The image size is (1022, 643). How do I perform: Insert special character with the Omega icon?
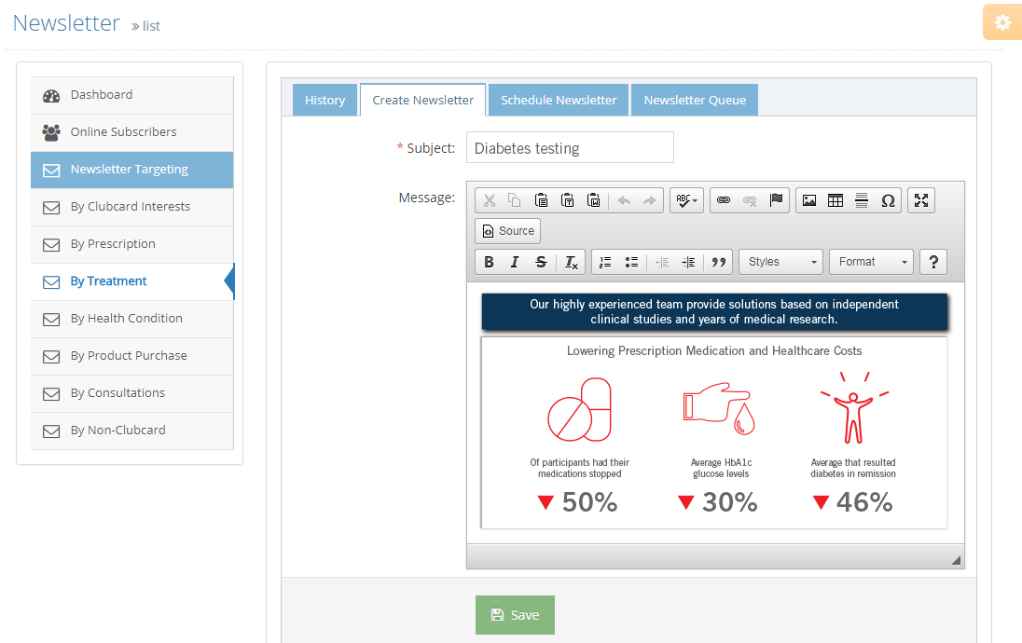click(888, 200)
